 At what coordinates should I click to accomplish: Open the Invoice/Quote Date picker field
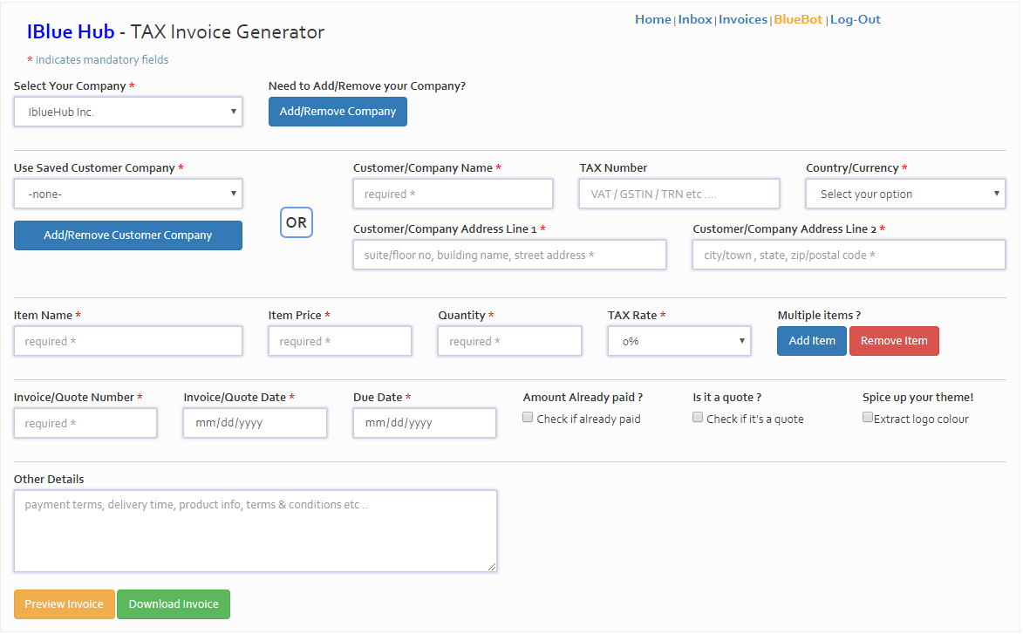[256, 423]
